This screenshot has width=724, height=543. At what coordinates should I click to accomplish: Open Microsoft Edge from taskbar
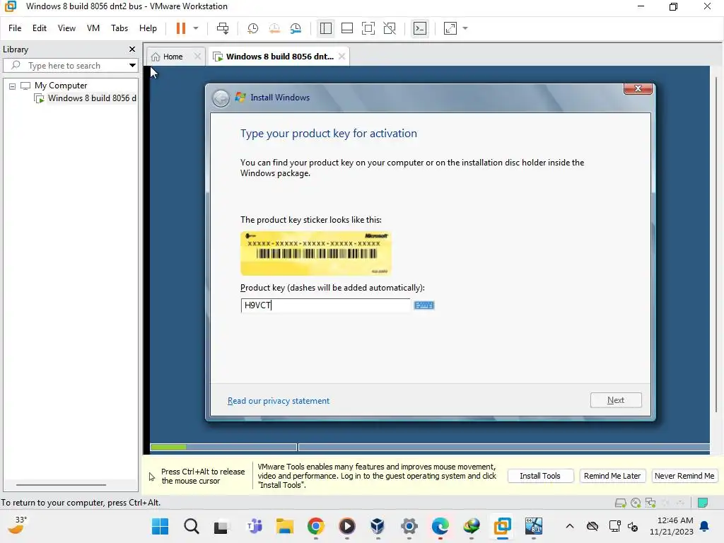coord(440,526)
